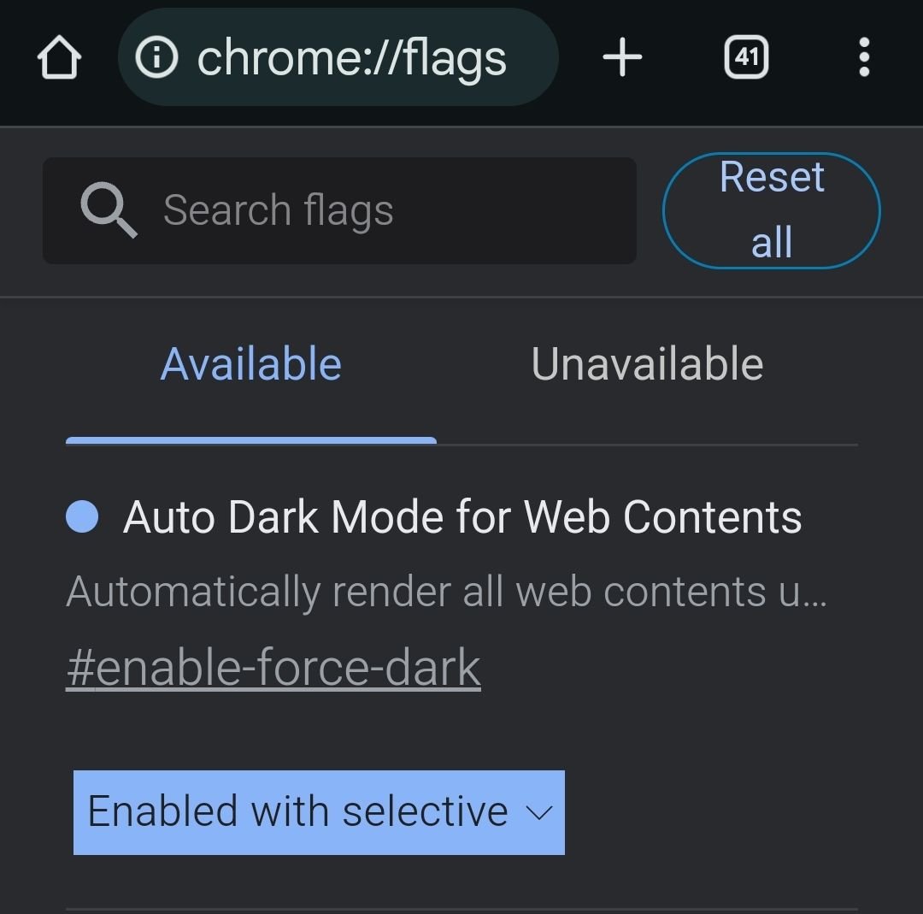
Task: Open a new tab with the plus icon
Action: [x=621, y=56]
